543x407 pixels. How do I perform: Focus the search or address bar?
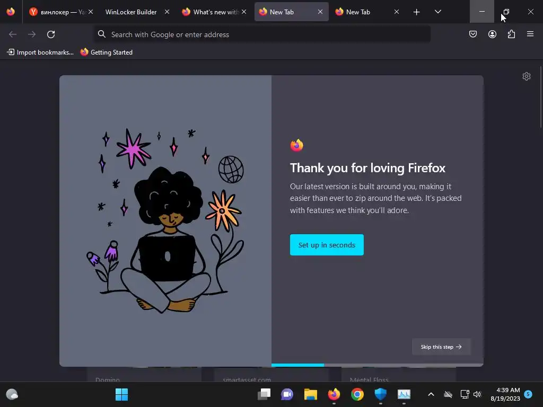tap(262, 34)
